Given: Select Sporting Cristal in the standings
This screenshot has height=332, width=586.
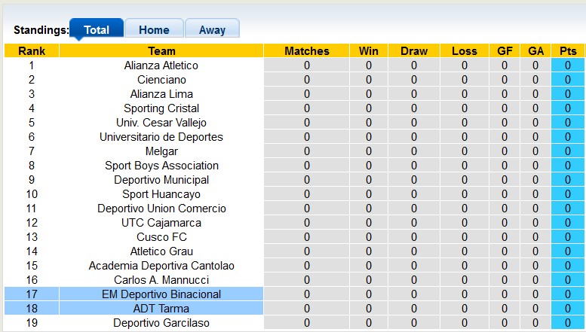Looking at the screenshot, I should 161,108.
